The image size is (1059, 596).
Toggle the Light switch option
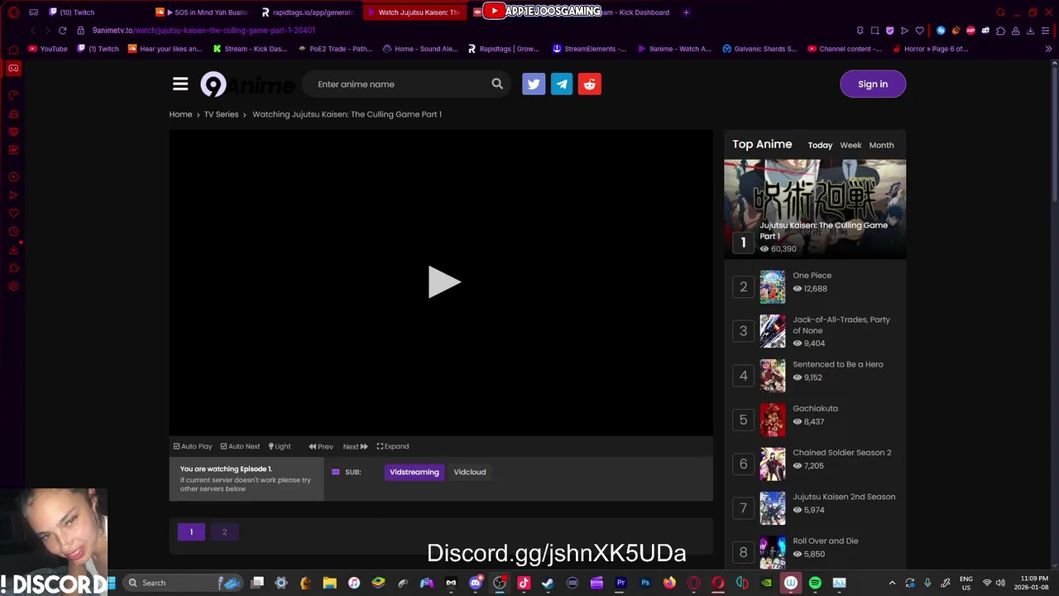coord(280,446)
